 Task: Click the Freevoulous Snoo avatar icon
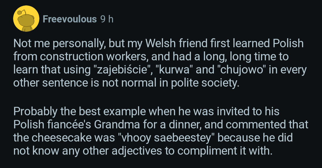pyautogui.click(x=26, y=19)
